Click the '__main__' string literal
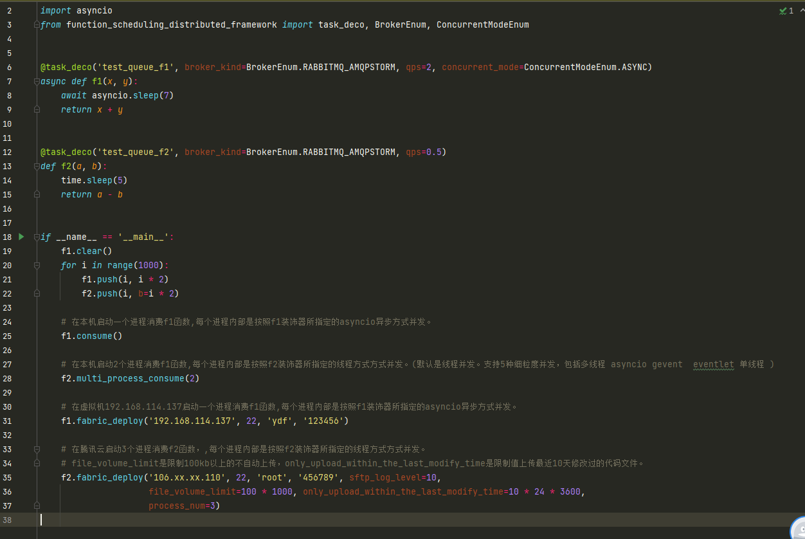 [143, 237]
